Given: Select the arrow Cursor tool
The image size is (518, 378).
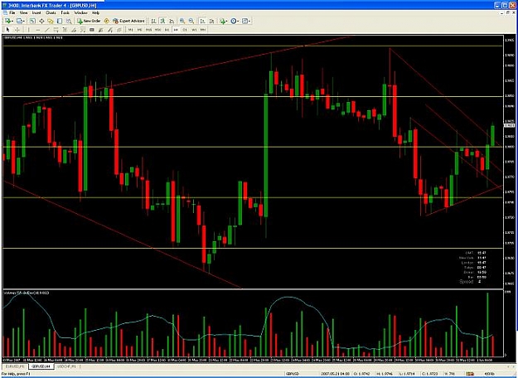Looking at the screenshot, I should point(7,30).
